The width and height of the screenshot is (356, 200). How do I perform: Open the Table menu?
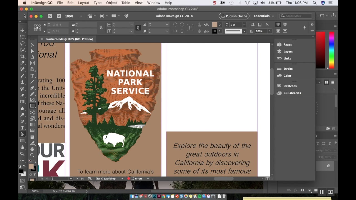[x=126, y=3]
